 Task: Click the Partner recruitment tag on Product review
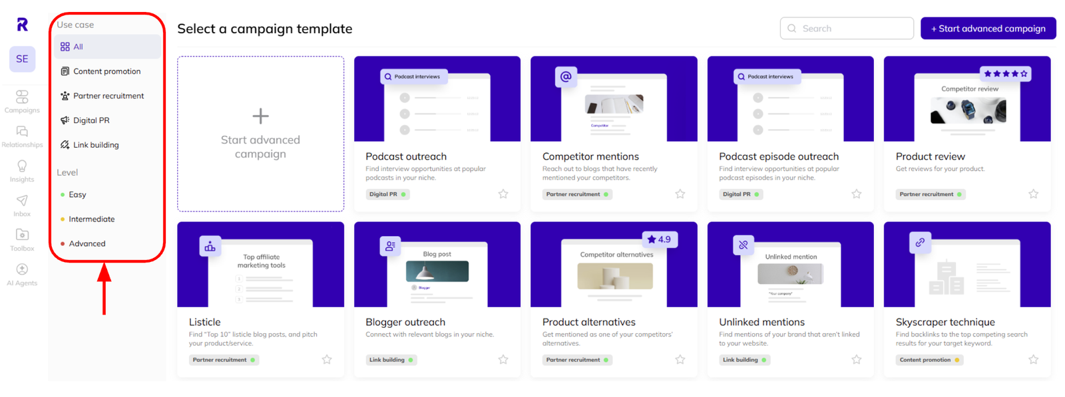point(931,194)
